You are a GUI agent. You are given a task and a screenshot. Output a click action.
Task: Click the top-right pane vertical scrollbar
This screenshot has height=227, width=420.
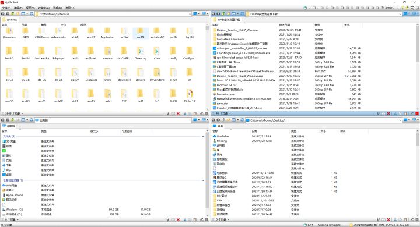[x=418, y=67]
